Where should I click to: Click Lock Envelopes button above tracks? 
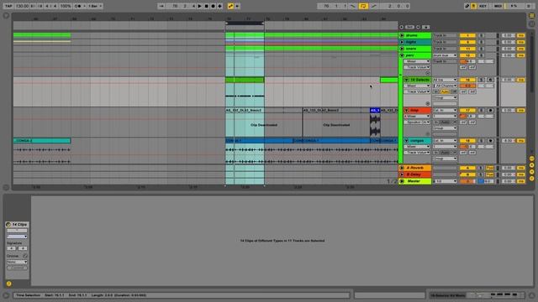(426, 27)
